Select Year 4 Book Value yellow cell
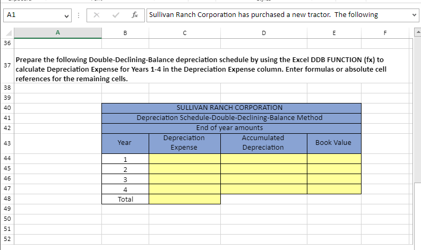Viewport: 421px width, 250px height. click(x=334, y=189)
